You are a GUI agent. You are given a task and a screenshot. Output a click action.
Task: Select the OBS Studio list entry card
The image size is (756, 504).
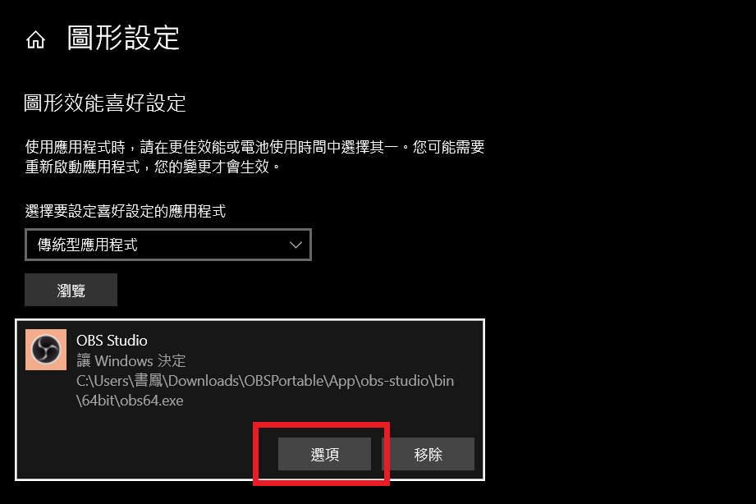pyautogui.click(x=250, y=399)
